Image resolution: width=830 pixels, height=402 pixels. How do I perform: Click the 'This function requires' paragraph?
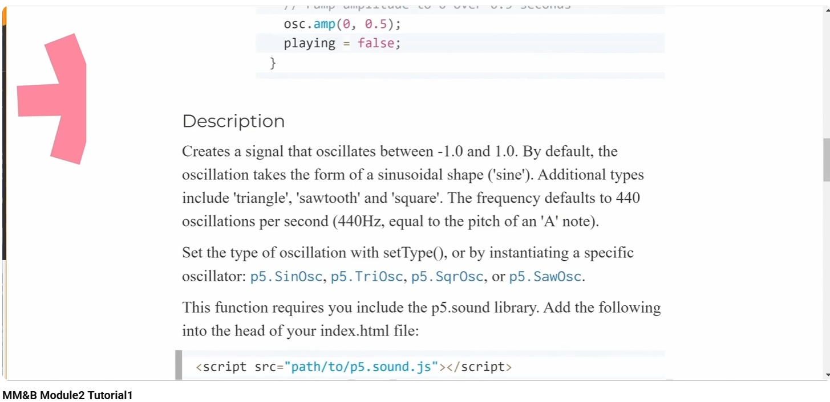click(x=421, y=319)
